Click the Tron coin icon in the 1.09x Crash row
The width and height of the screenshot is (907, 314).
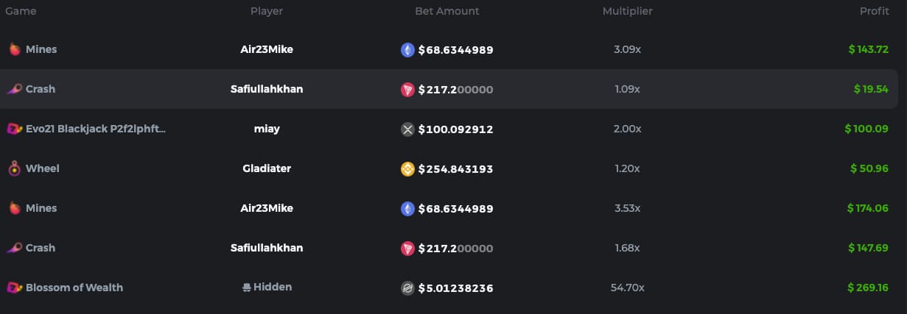tap(407, 90)
